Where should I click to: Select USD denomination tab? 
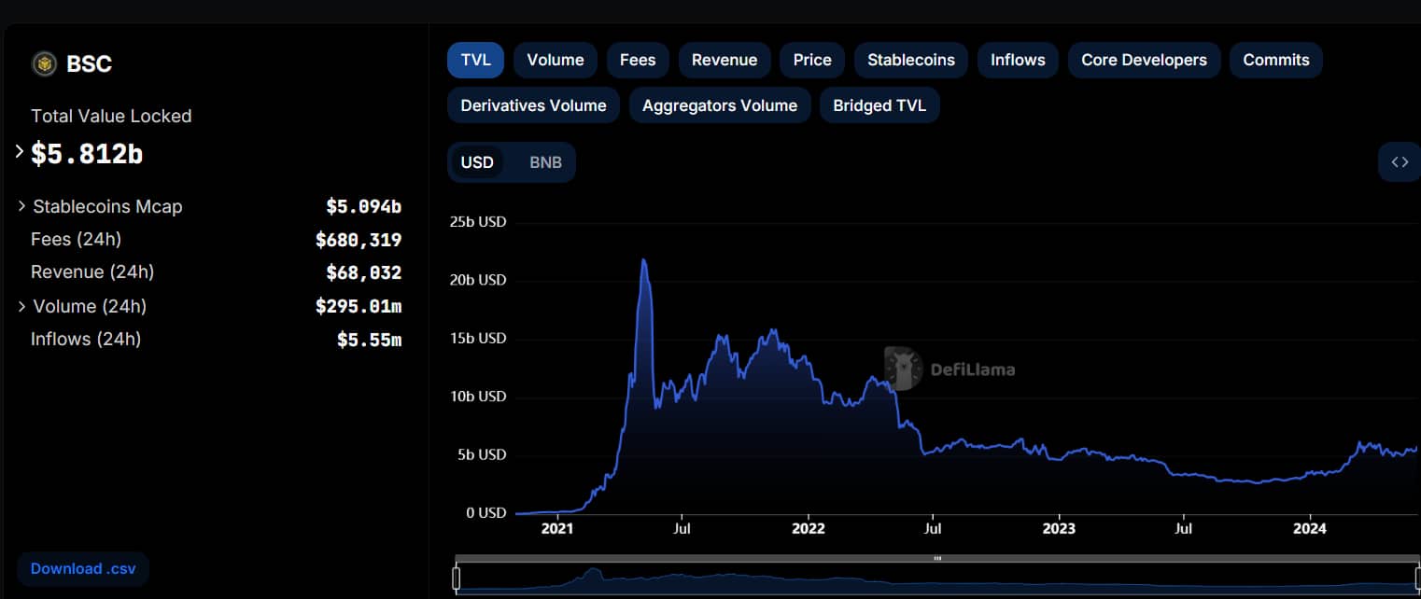point(477,162)
